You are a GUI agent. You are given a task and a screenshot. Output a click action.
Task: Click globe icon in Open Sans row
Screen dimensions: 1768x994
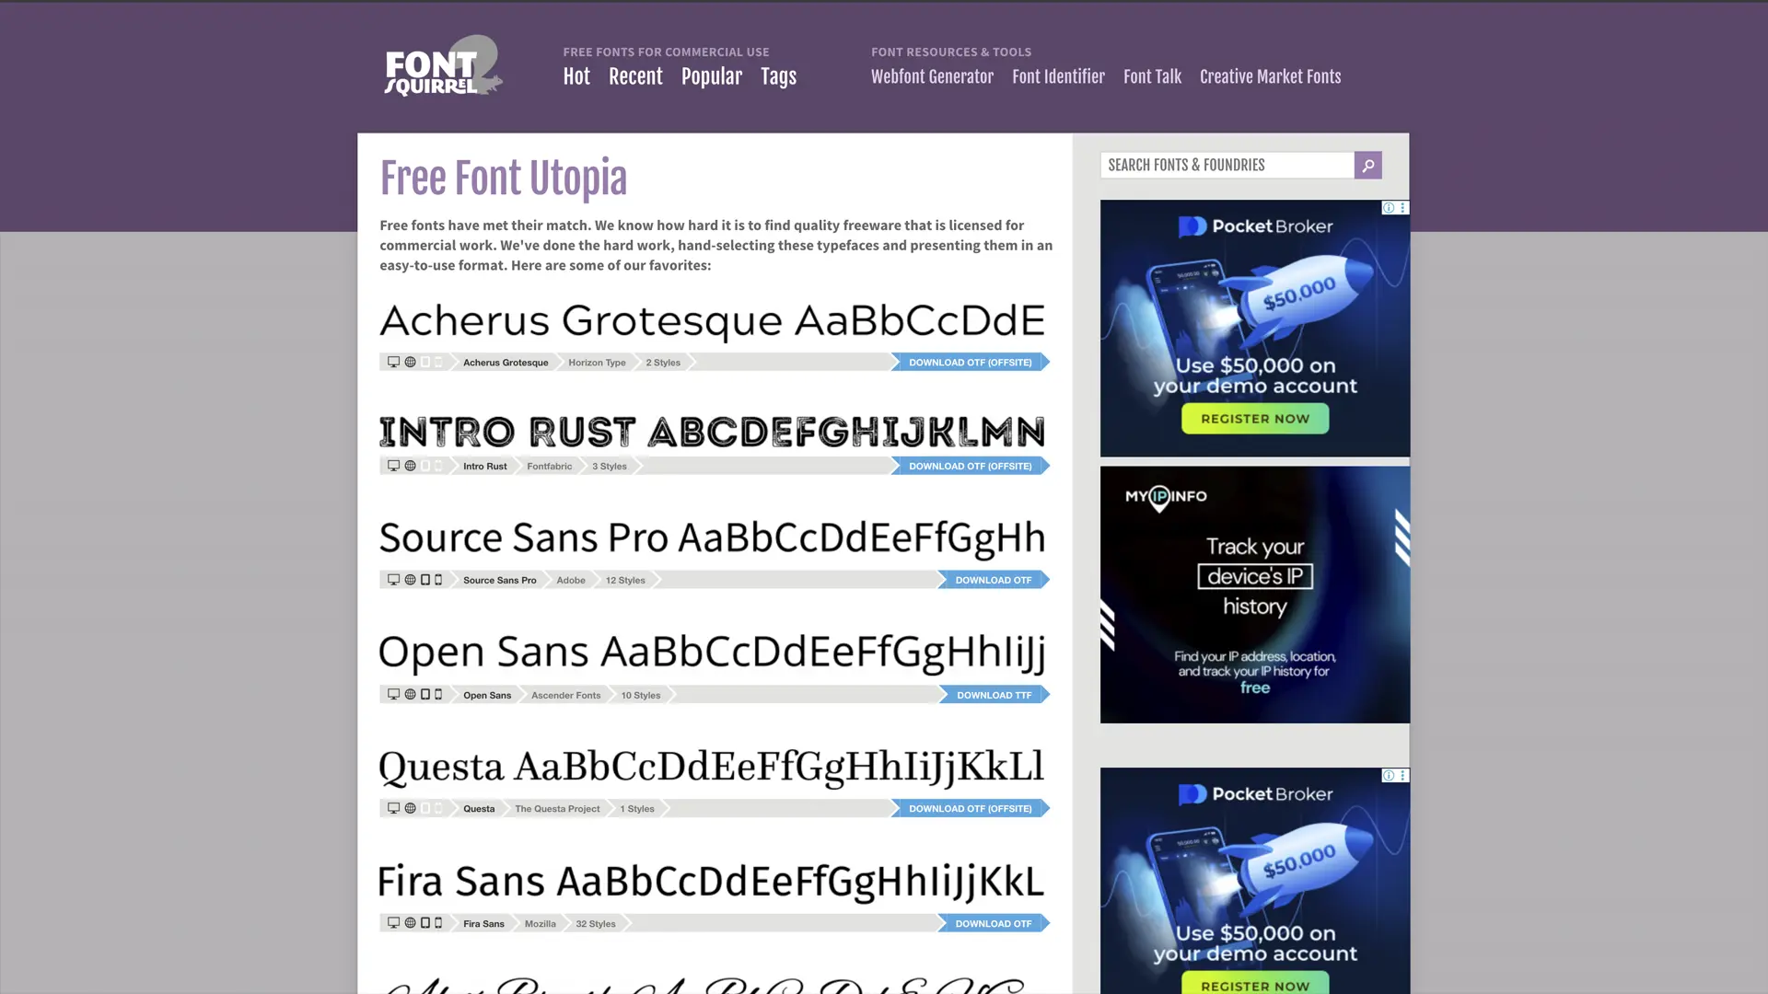410,695
